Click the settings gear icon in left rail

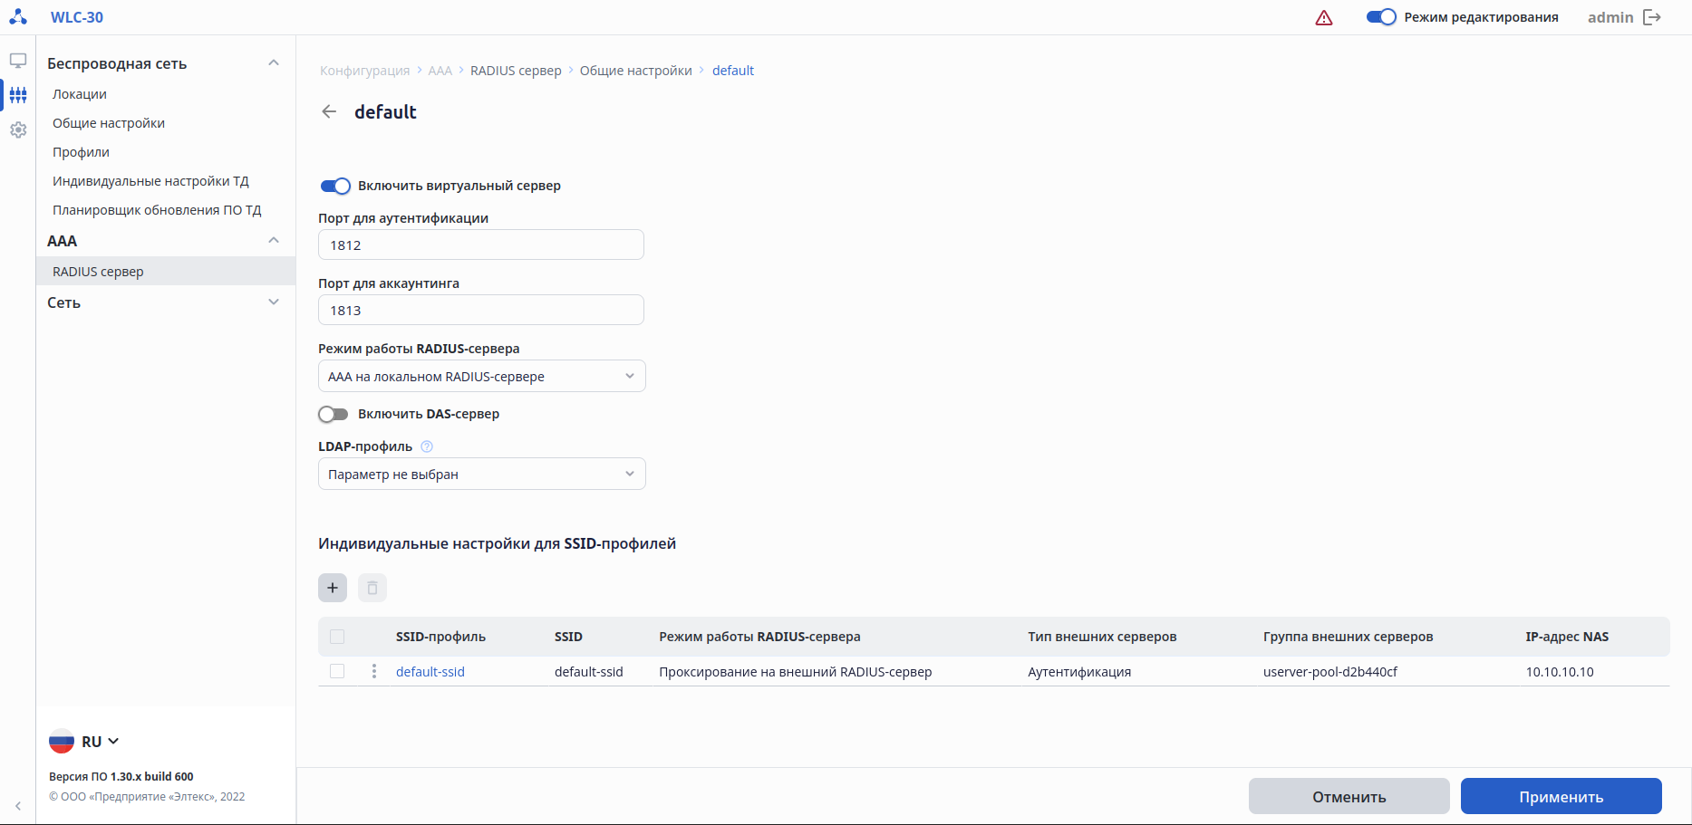coord(18,130)
